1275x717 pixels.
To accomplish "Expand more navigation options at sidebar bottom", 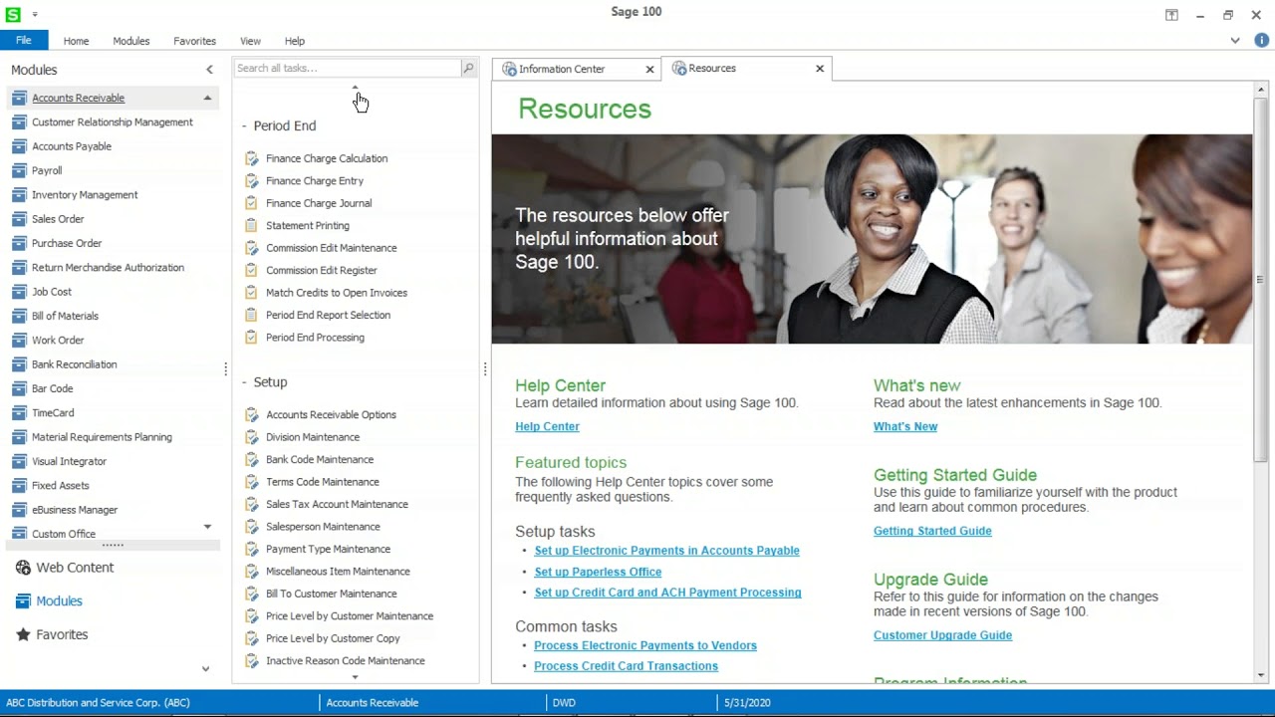I will pyautogui.click(x=205, y=669).
